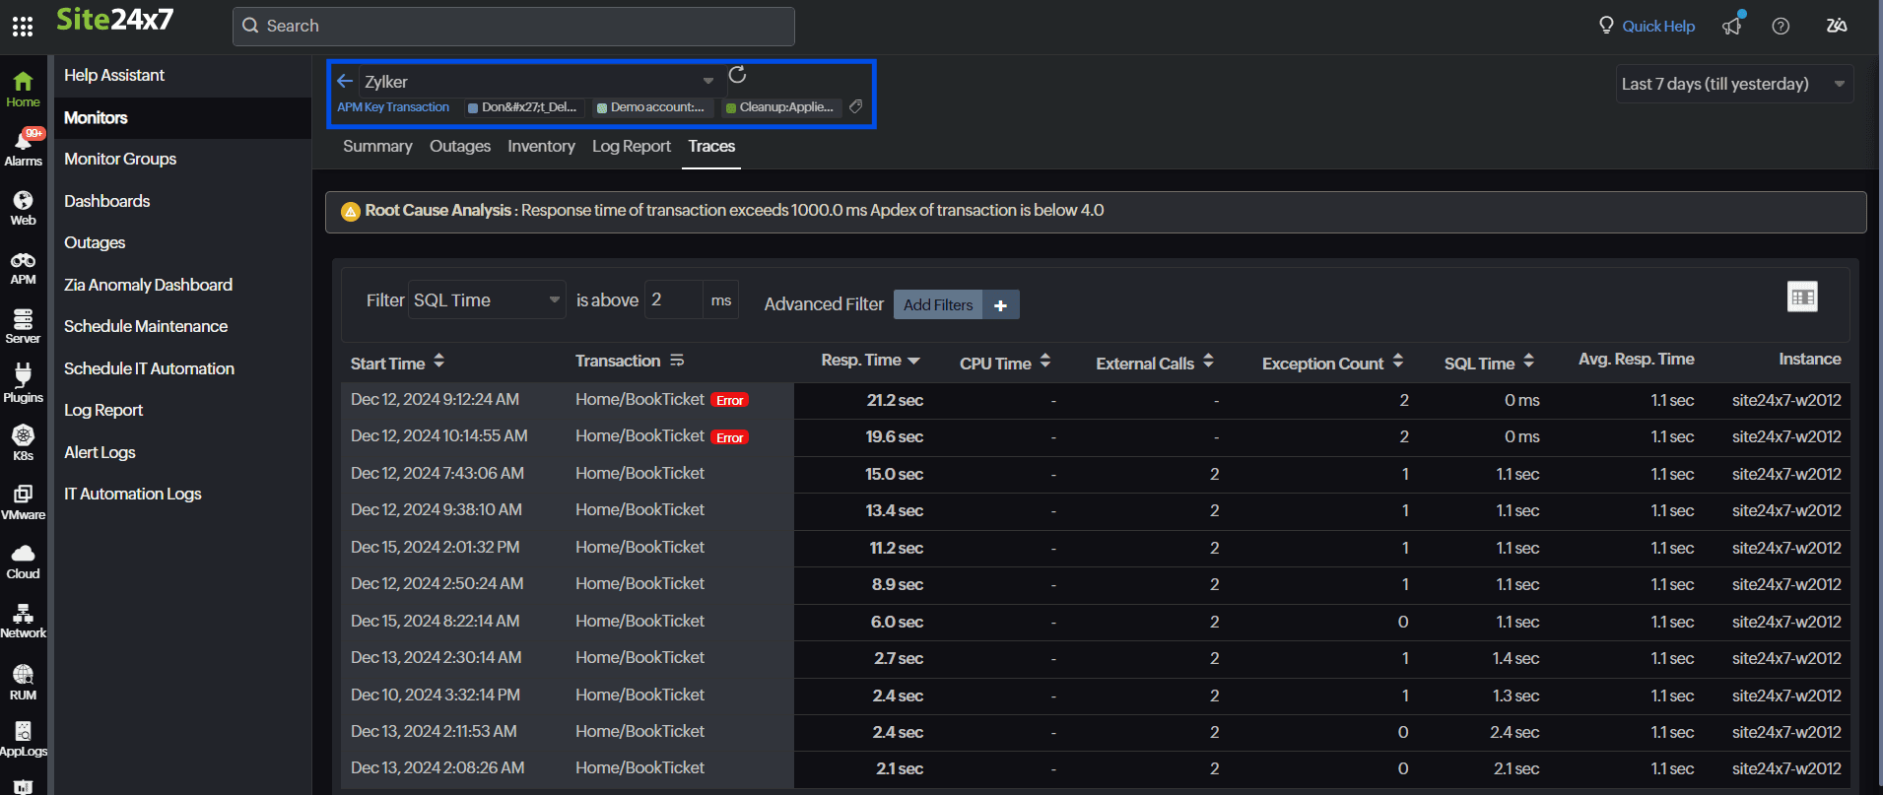
Task: Select the Traces tab
Action: [711, 146]
